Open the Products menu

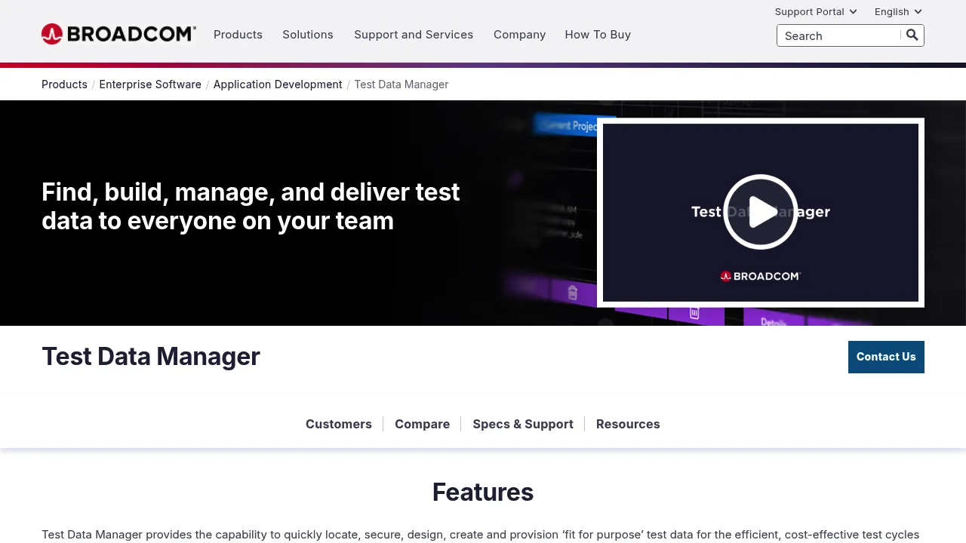pyautogui.click(x=238, y=35)
